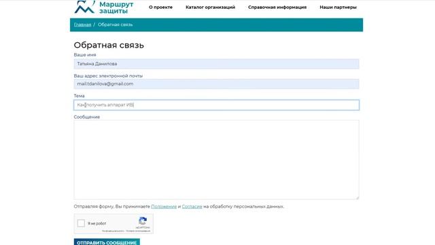Open Наши партнеры menu item
Viewport: 435px width, 245px height.
(338, 7)
